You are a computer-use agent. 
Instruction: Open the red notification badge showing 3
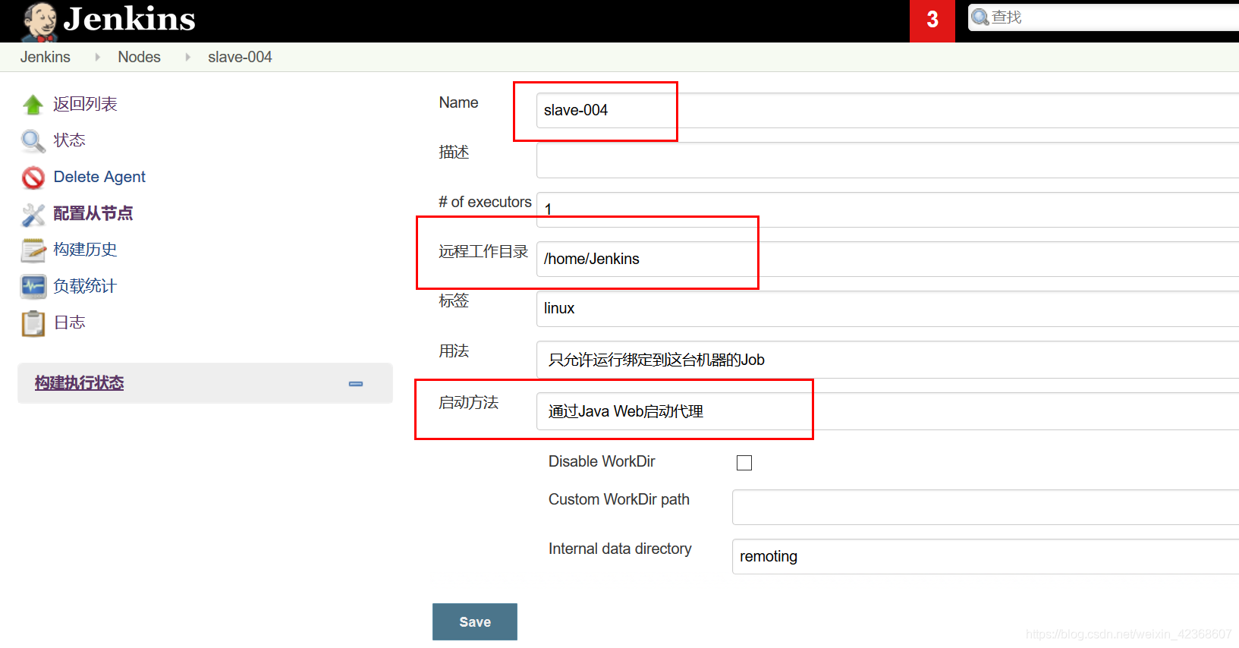(932, 20)
